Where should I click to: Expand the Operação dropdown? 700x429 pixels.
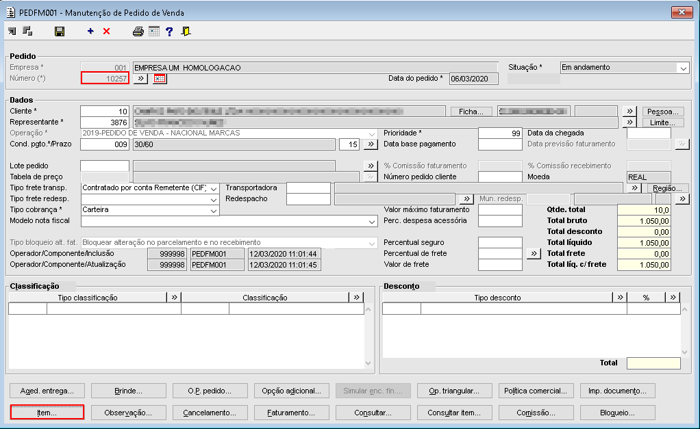371,133
